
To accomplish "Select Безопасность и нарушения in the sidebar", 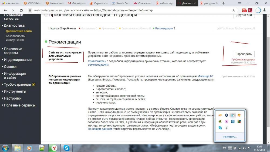I will tap(15, 38).
